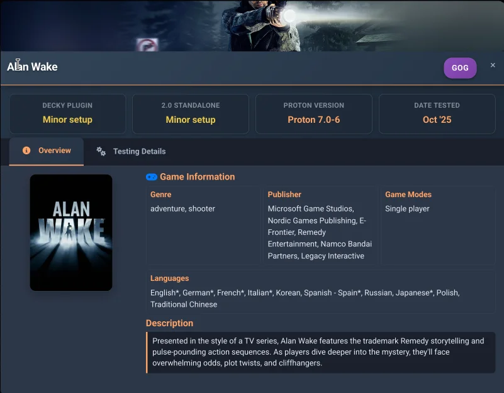Image resolution: width=504 pixels, height=393 pixels.
Task: Click the gears icon beside Testing Details
Action: click(x=100, y=151)
